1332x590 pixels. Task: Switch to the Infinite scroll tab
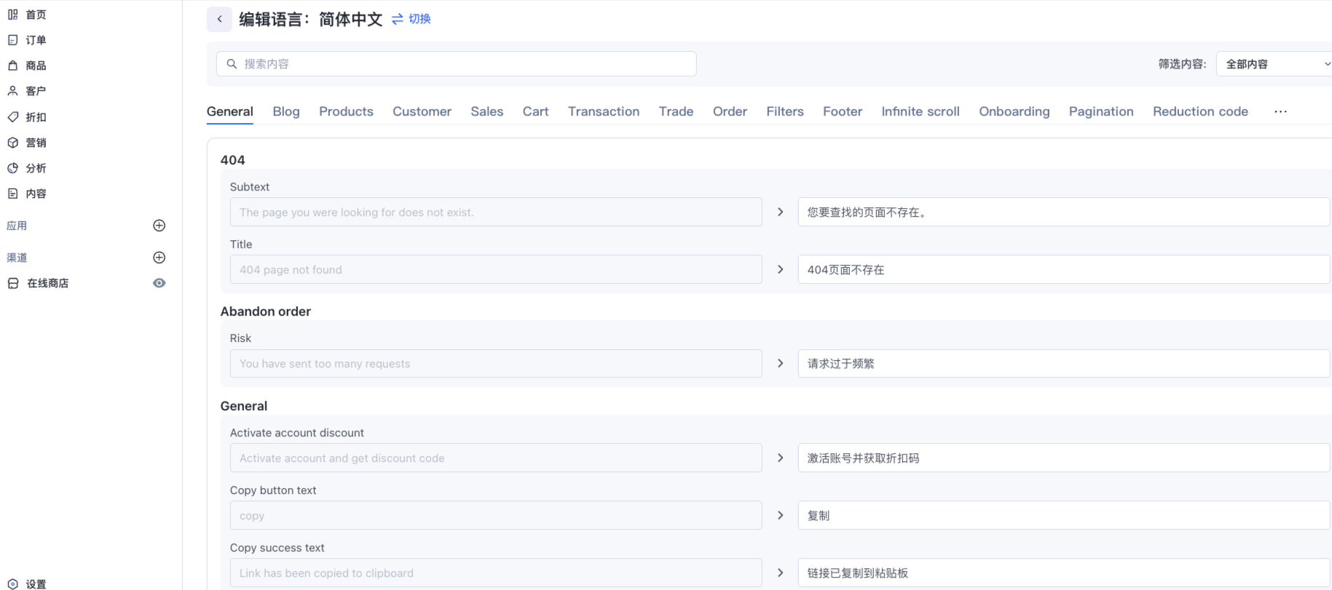[920, 111]
